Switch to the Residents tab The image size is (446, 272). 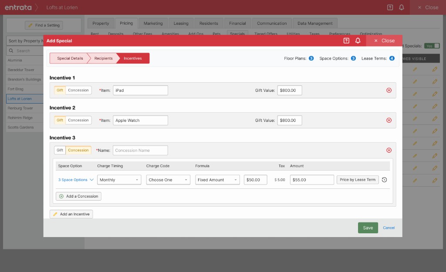point(209,24)
